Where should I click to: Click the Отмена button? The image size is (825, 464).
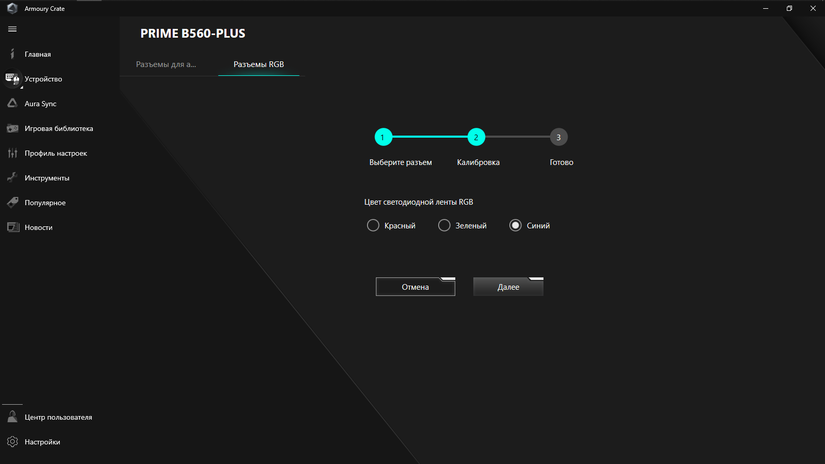pos(416,287)
